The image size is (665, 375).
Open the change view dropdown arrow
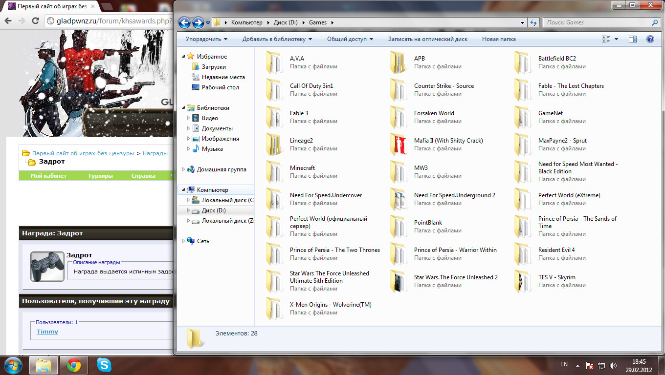point(616,39)
